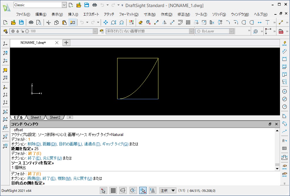
Task: Click the Dynamic Zoom icon
Action: pyautogui.click(x=114, y=23)
